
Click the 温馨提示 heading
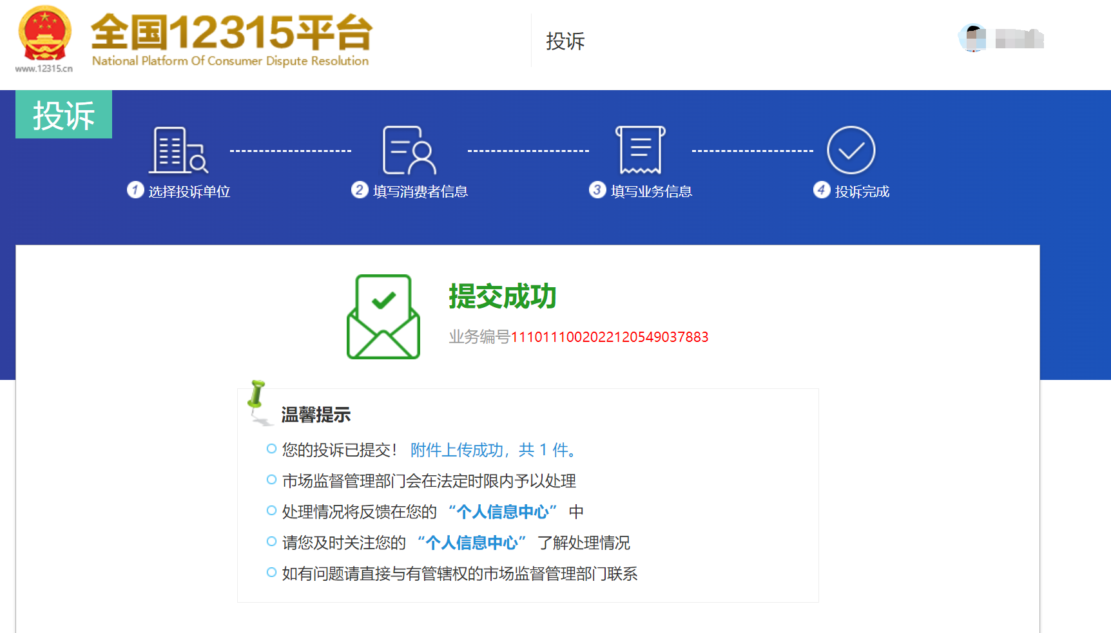tap(316, 415)
